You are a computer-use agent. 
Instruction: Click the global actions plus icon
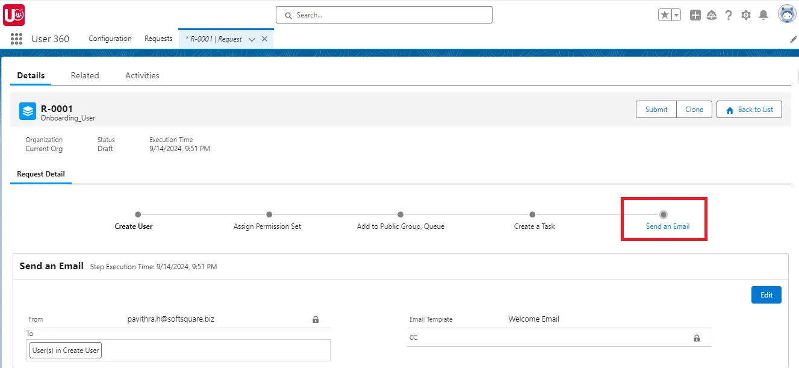pos(695,14)
